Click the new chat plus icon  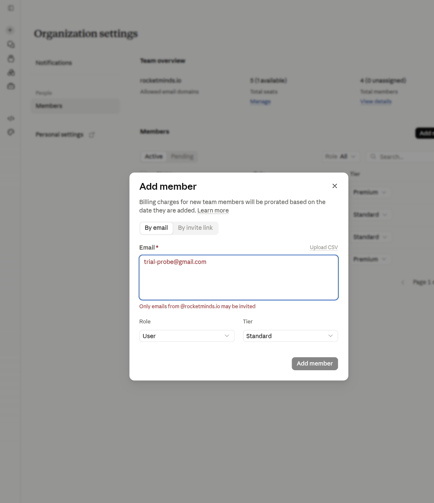10,30
